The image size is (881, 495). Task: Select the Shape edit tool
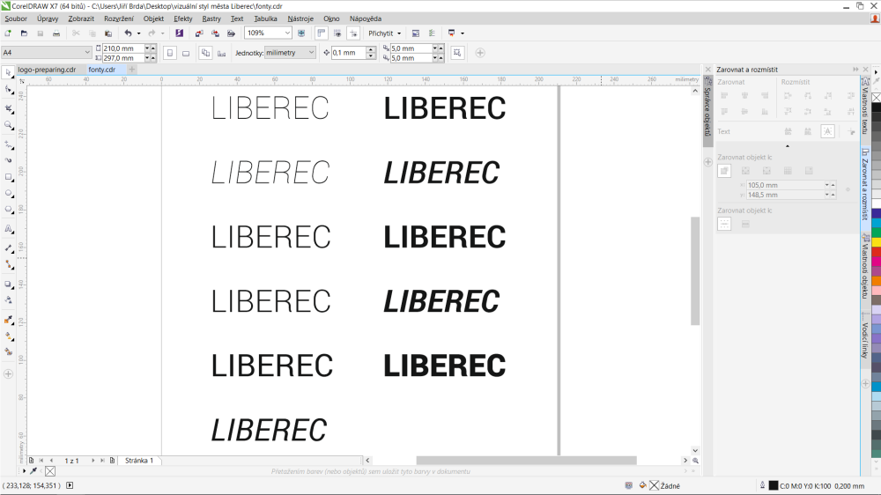pyautogui.click(x=9, y=90)
